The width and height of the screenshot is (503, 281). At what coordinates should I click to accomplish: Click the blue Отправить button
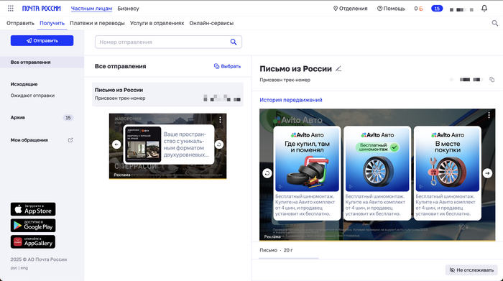(42, 41)
